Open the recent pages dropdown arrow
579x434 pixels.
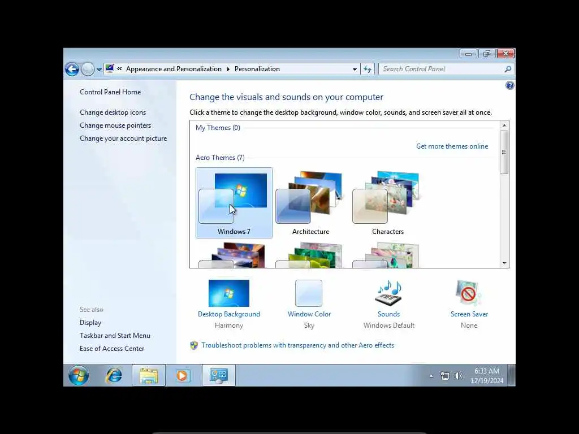click(99, 69)
